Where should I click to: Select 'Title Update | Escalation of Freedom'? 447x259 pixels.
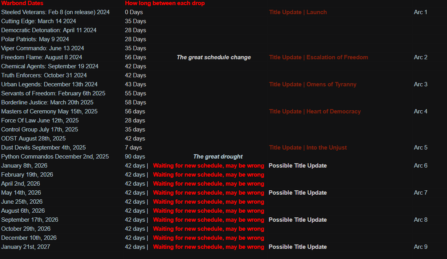(x=319, y=57)
